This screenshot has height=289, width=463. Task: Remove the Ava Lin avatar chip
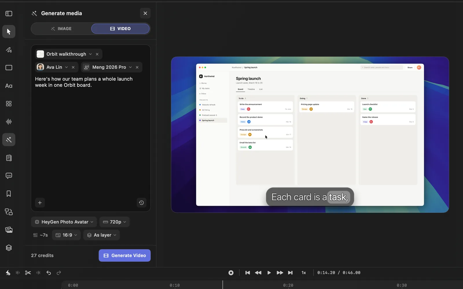tap(73, 67)
